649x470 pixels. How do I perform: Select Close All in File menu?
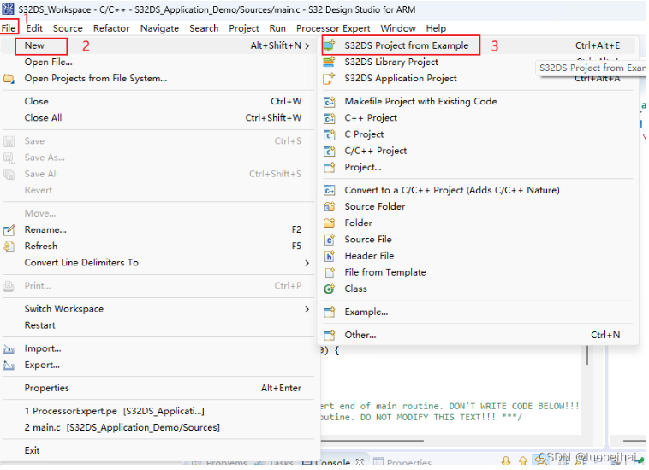[158, 118]
